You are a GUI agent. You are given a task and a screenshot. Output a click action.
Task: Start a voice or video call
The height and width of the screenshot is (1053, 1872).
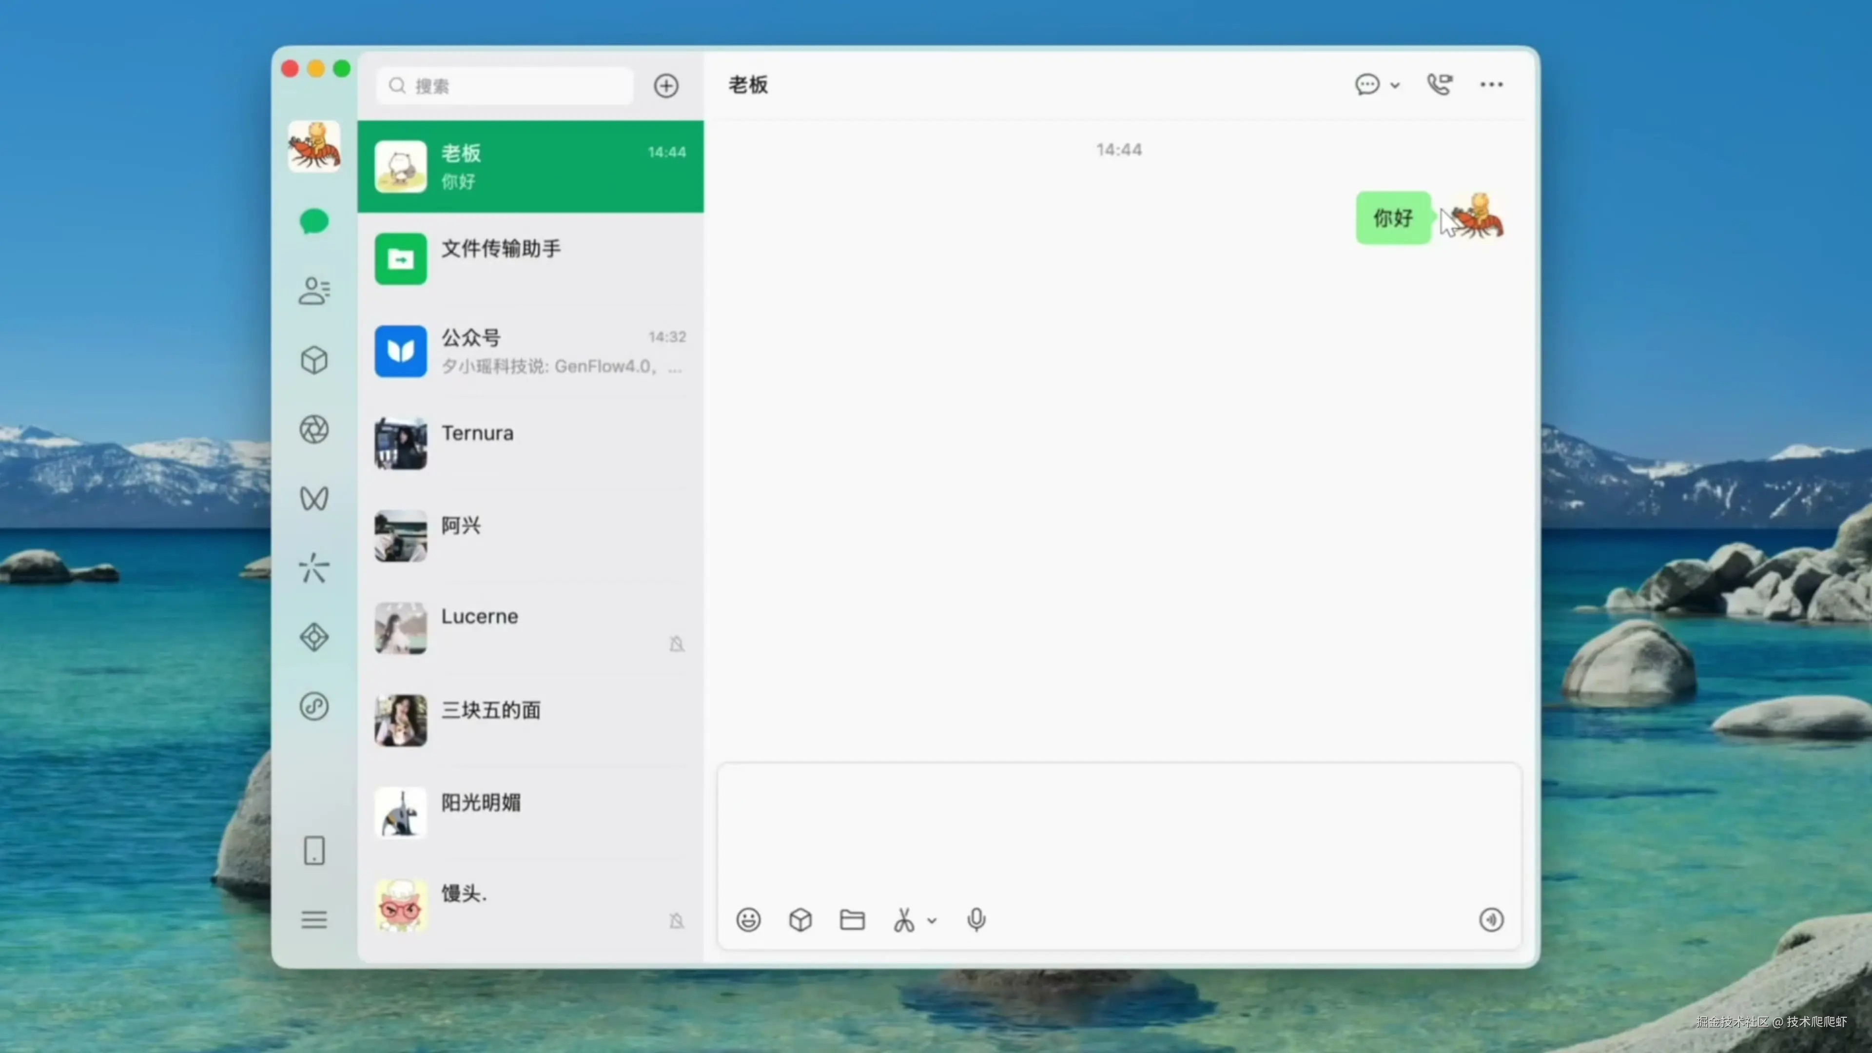click(1439, 85)
